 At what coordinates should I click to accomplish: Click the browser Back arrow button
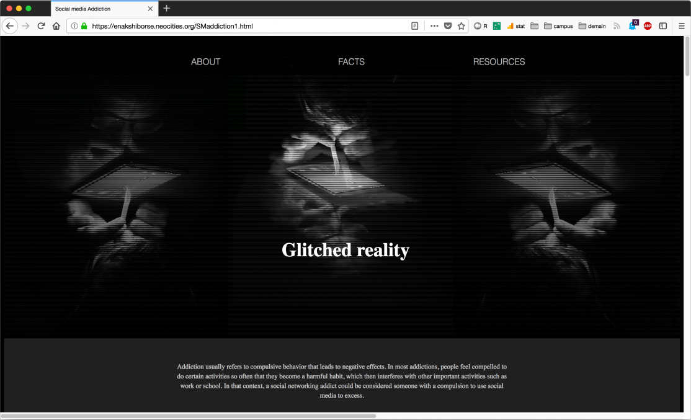(x=9, y=26)
